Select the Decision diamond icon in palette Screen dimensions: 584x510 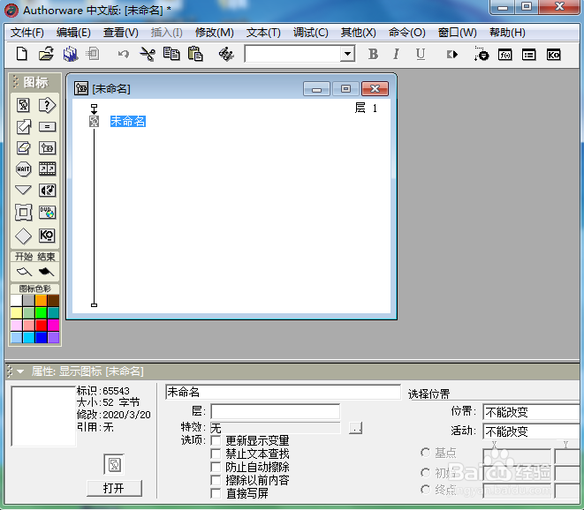click(23, 236)
